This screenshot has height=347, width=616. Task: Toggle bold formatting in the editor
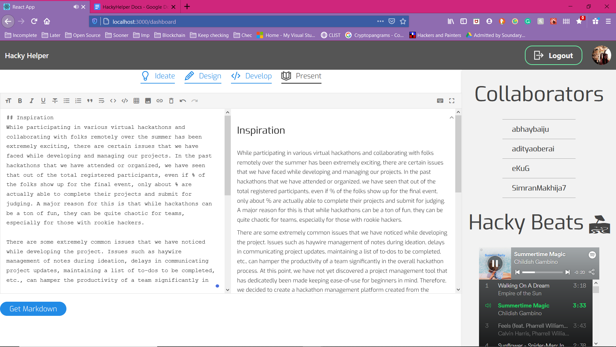(x=20, y=101)
